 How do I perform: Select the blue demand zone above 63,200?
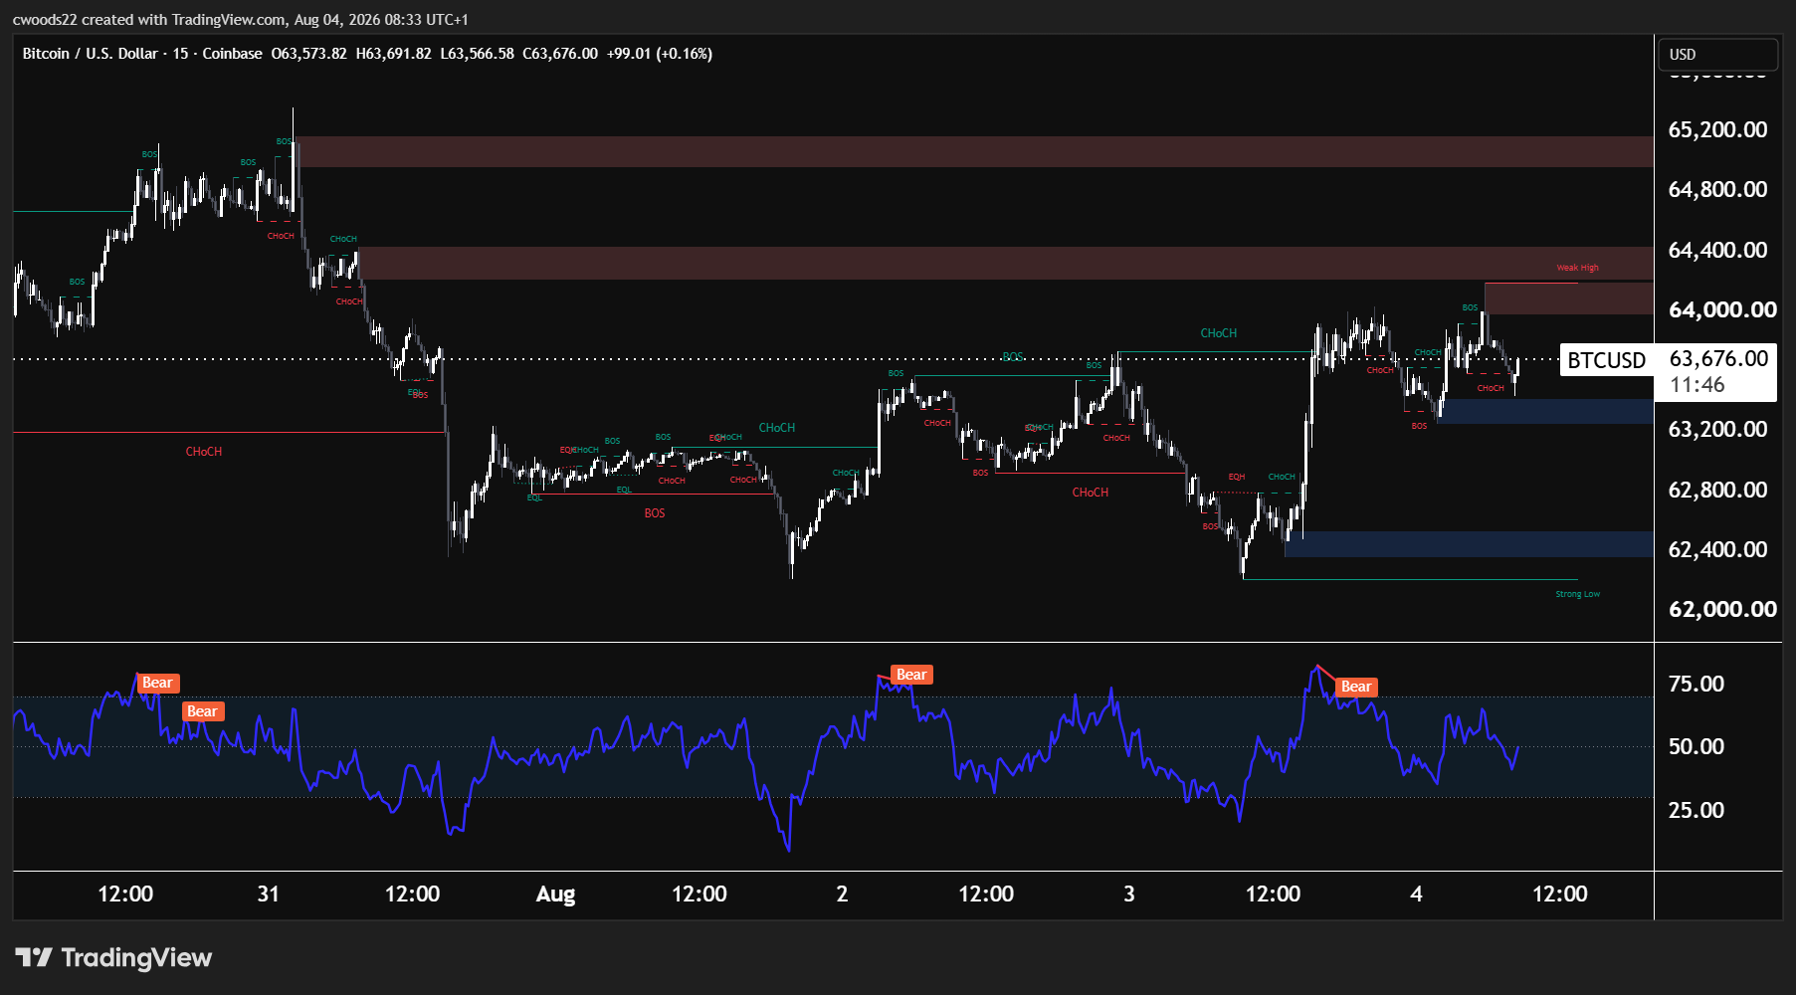(x=1546, y=412)
